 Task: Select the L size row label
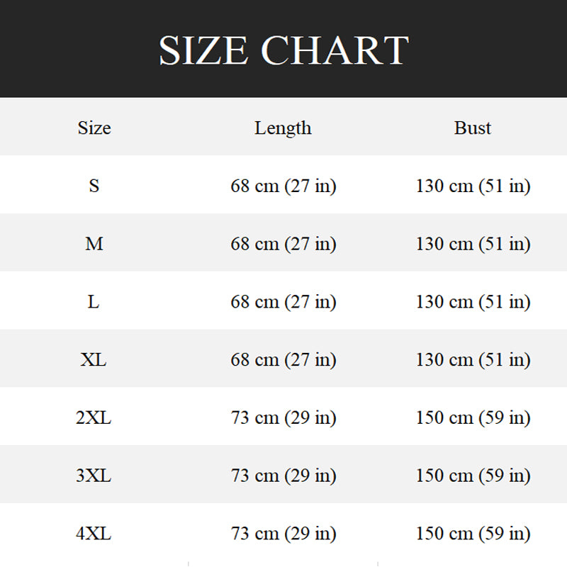tap(94, 302)
